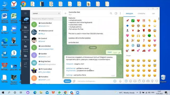Click the /addchannel command link

pos(71,68)
